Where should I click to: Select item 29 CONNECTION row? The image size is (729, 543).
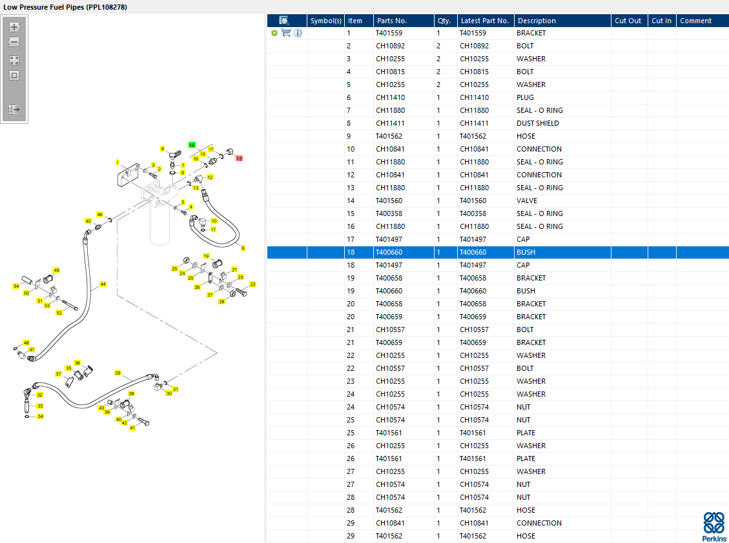pos(498,523)
